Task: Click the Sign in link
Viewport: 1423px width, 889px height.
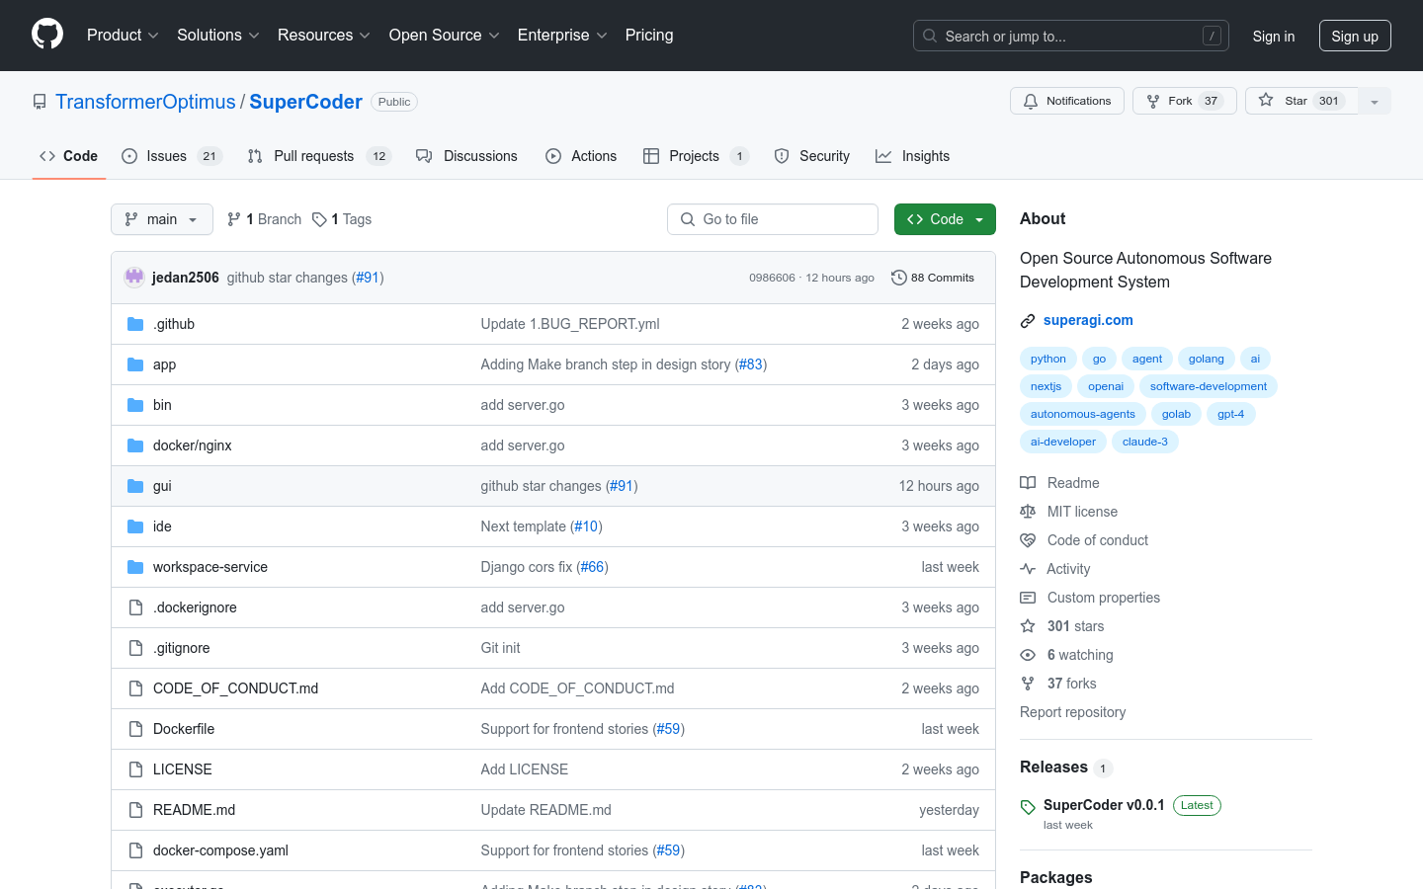Action: [1273, 37]
